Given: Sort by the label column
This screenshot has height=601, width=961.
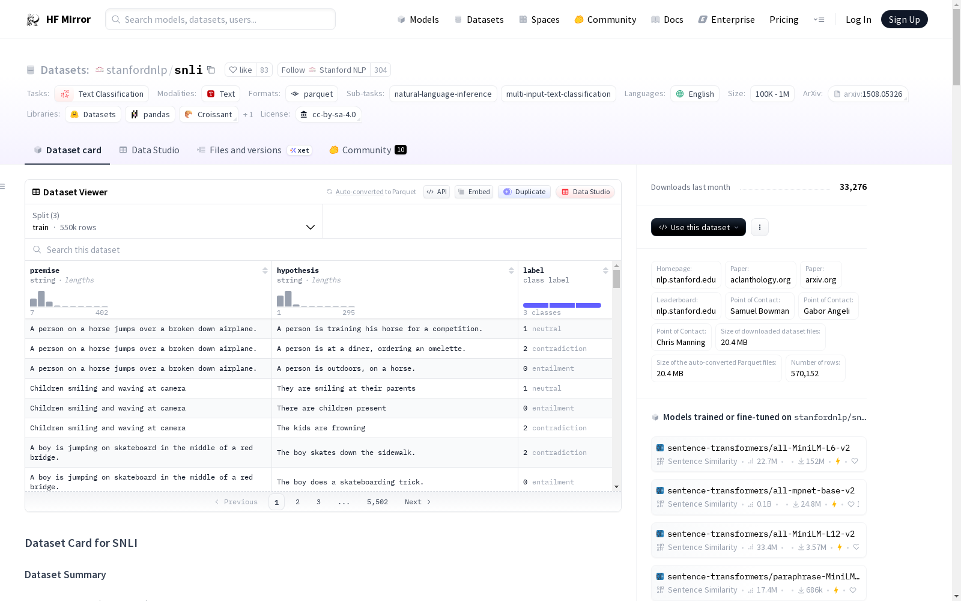Looking at the screenshot, I should pos(605,270).
